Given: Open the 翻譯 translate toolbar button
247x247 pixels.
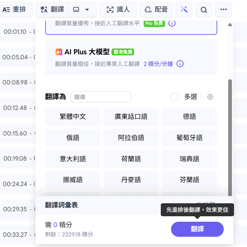Looking at the screenshot, I should pos(52,10).
